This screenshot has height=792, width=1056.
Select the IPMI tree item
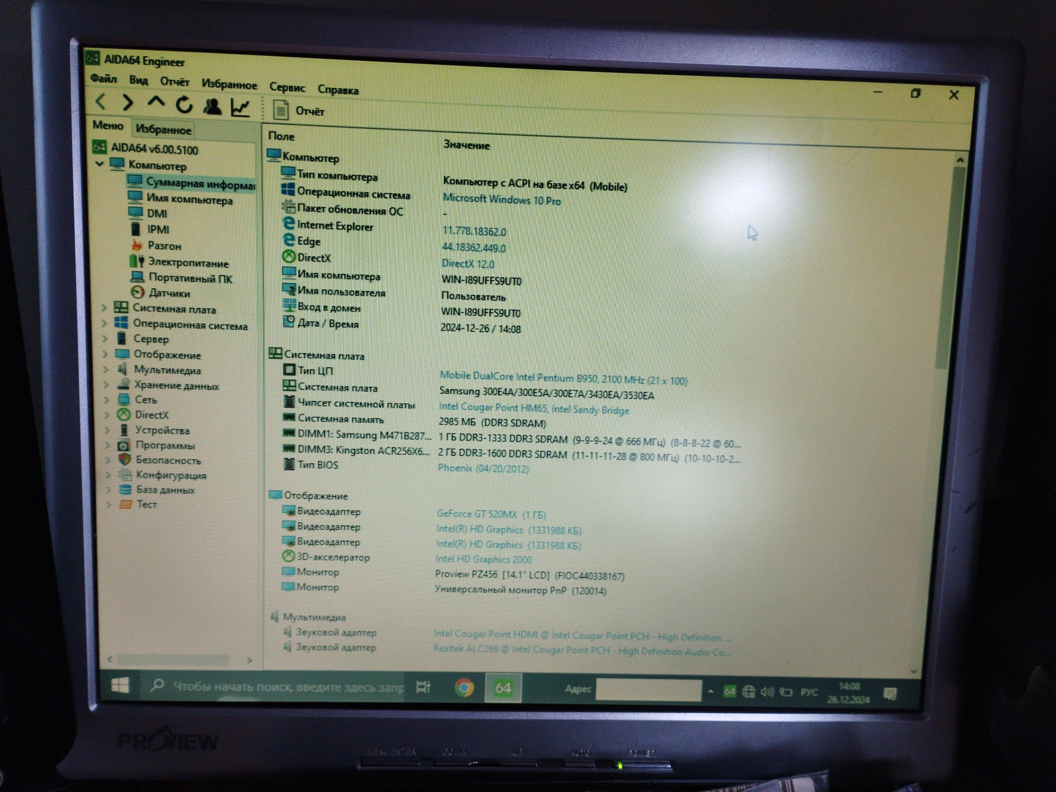pos(158,229)
